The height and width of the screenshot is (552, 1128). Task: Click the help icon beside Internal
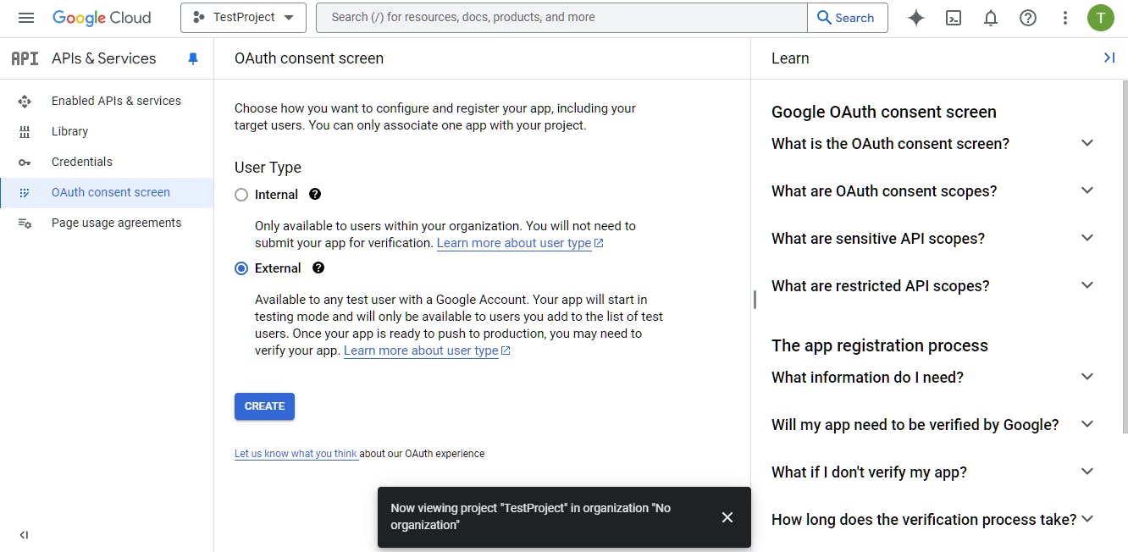tap(315, 194)
